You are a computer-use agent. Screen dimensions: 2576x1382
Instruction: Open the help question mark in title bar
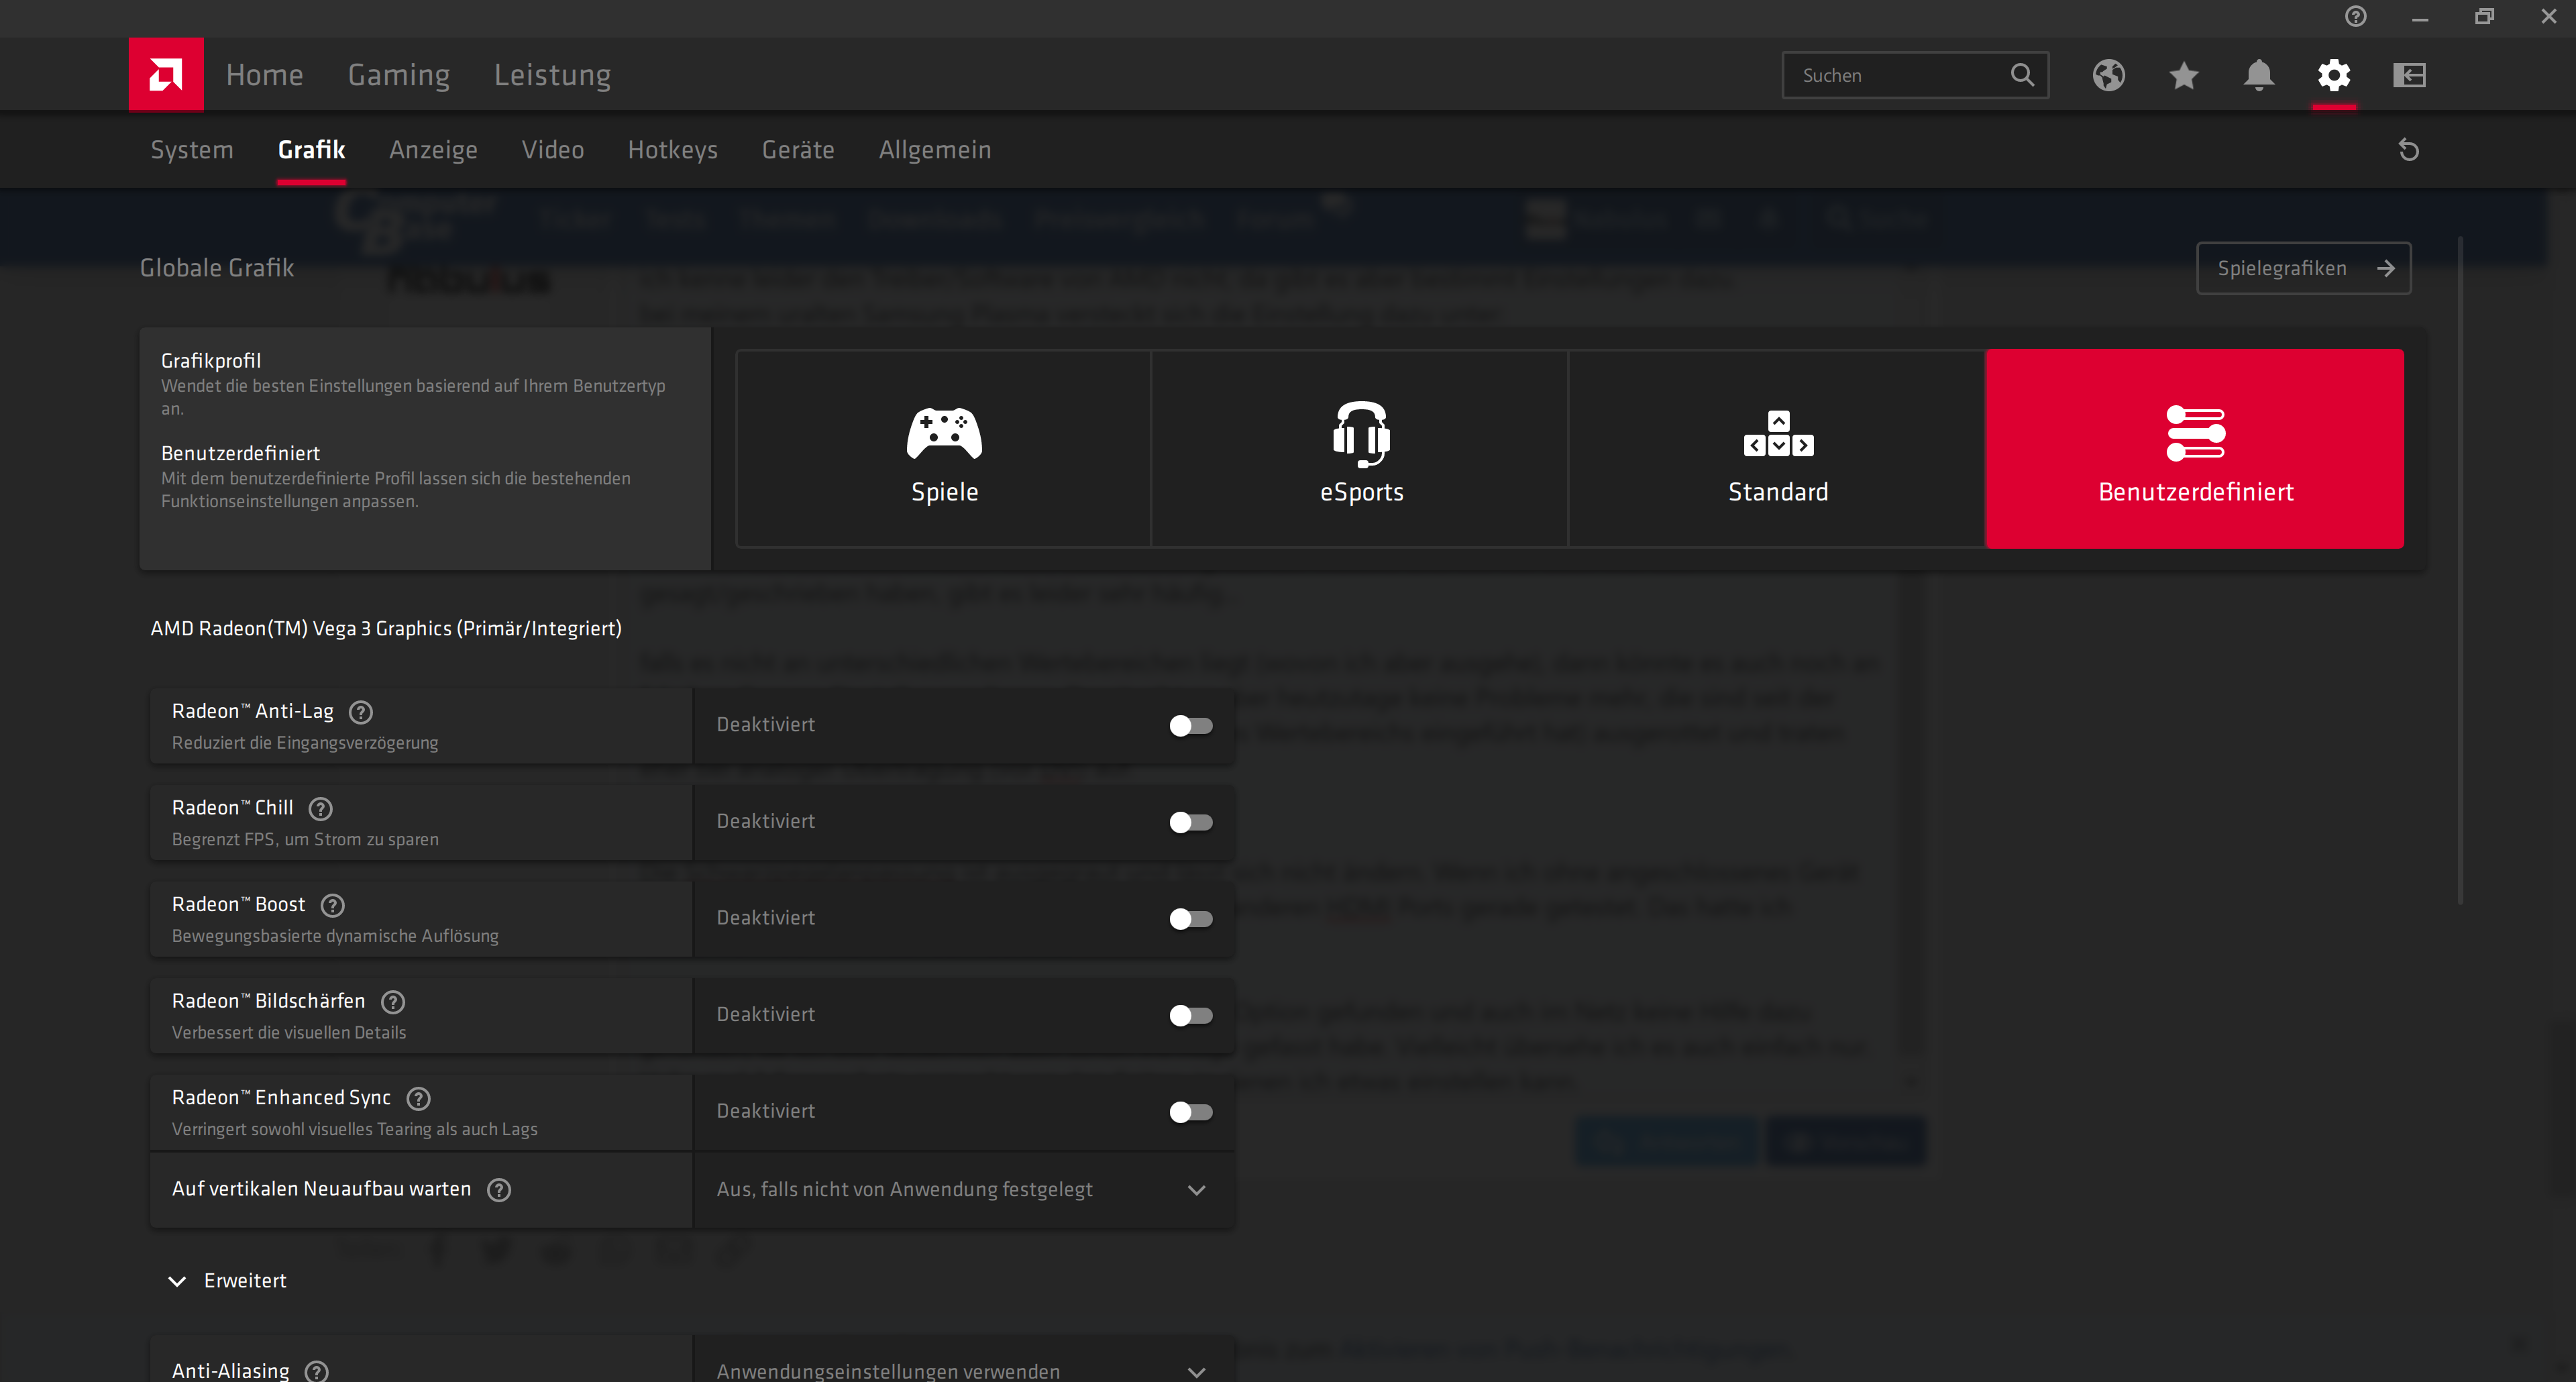pos(2355,17)
